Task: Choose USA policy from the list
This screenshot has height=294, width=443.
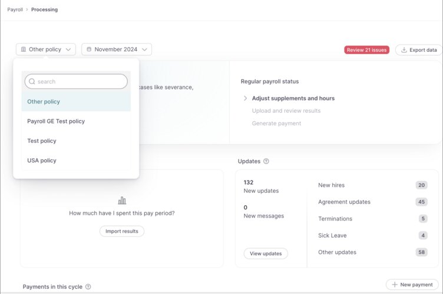Action: pyautogui.click(x=42, y=161)
